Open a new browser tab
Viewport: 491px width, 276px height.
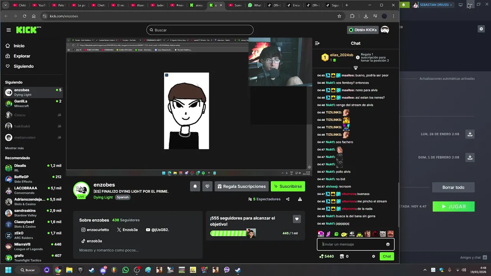point(347,5)
